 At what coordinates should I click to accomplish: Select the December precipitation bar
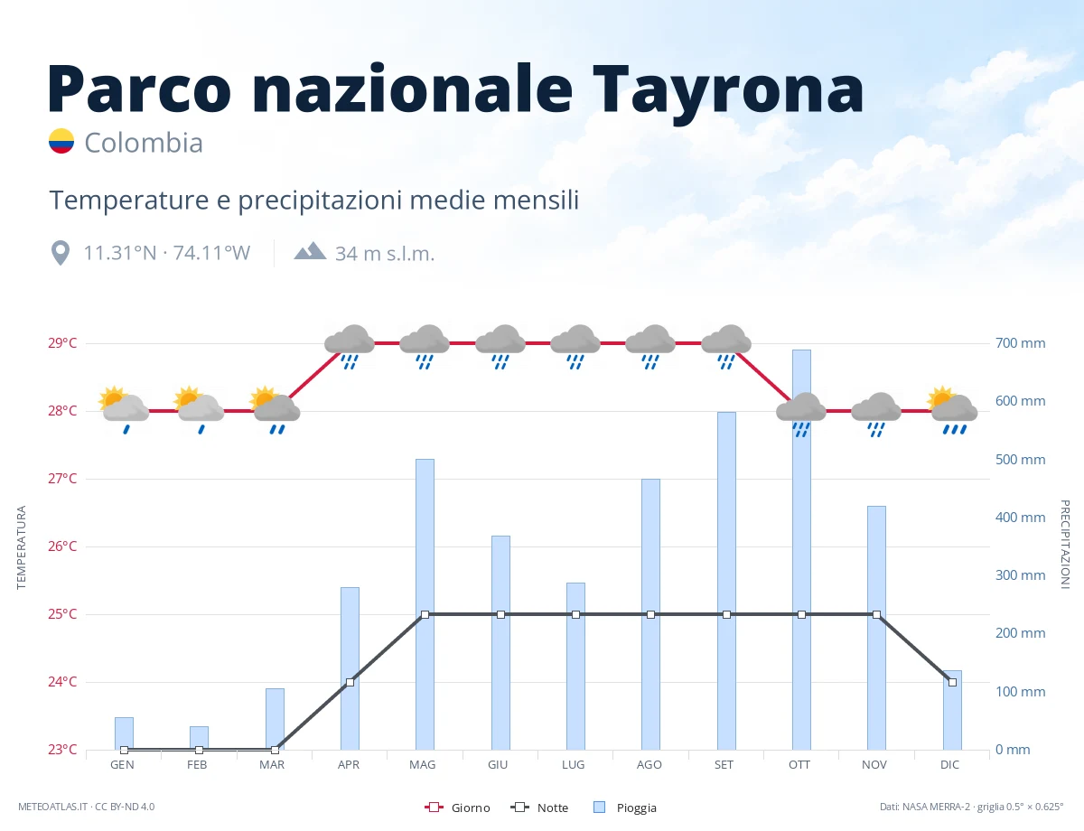(x=952, y=710)
